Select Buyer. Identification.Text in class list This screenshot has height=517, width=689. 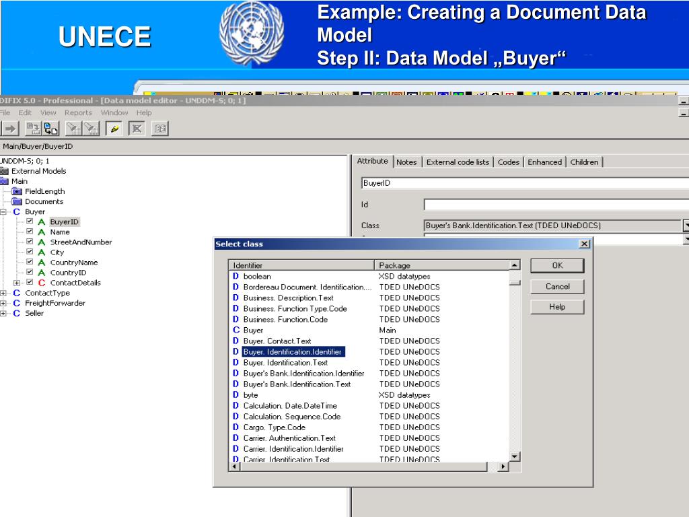click(285, 363)
